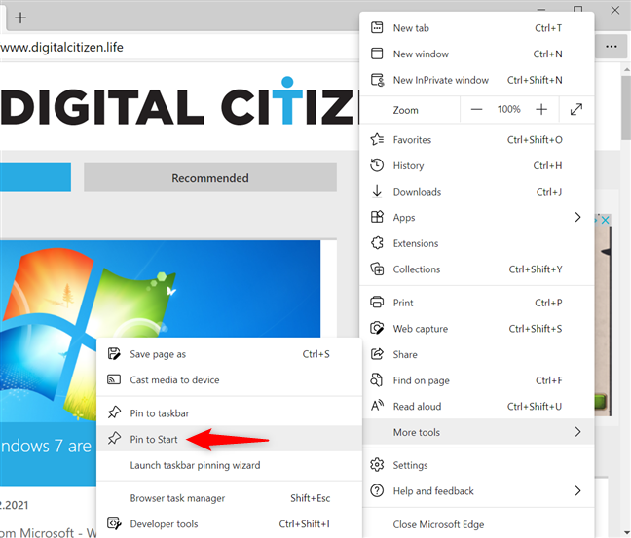Screen dimensions: 631x538
Task: Click the History clock icon
Action: [377, 165]
